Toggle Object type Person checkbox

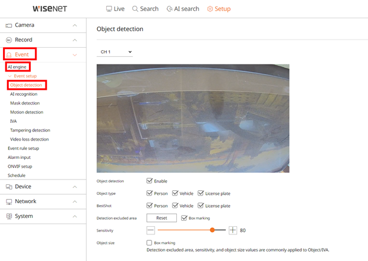click(x=149, y=193)
